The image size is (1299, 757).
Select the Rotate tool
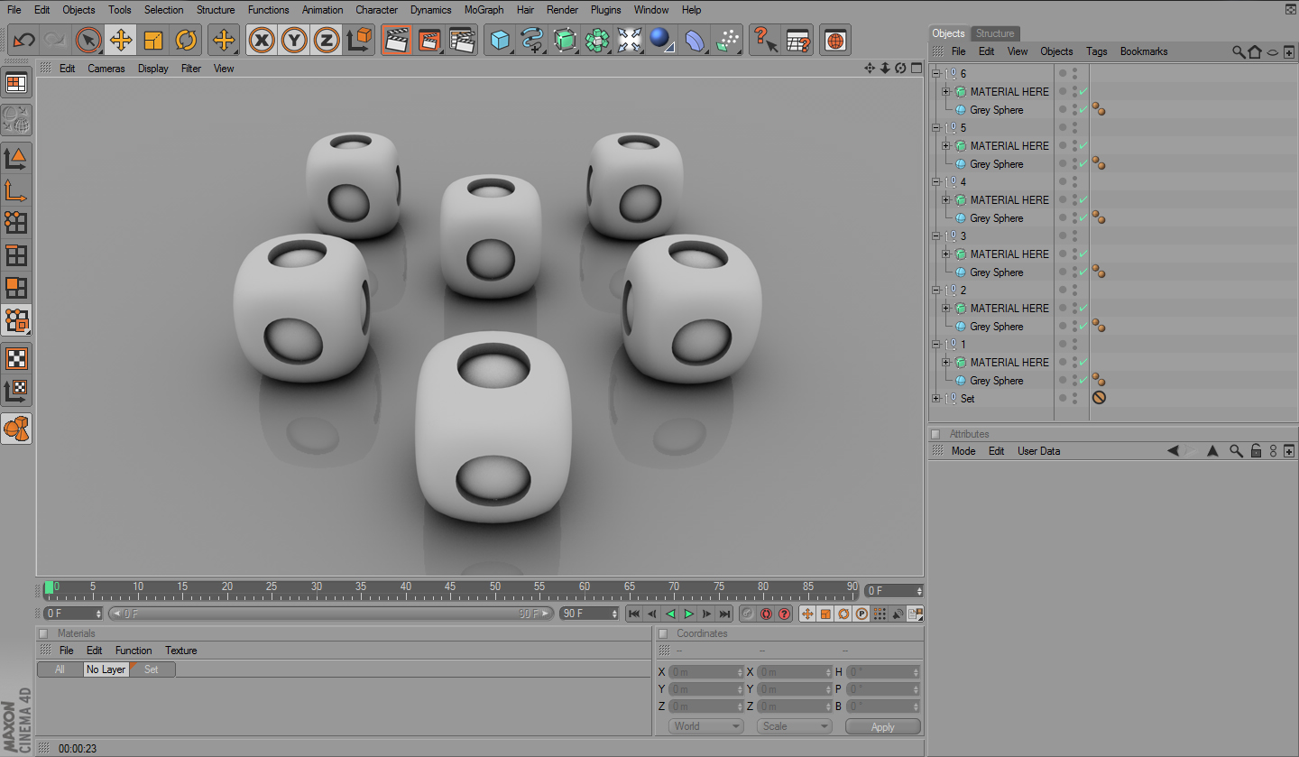tap(186, 40)
